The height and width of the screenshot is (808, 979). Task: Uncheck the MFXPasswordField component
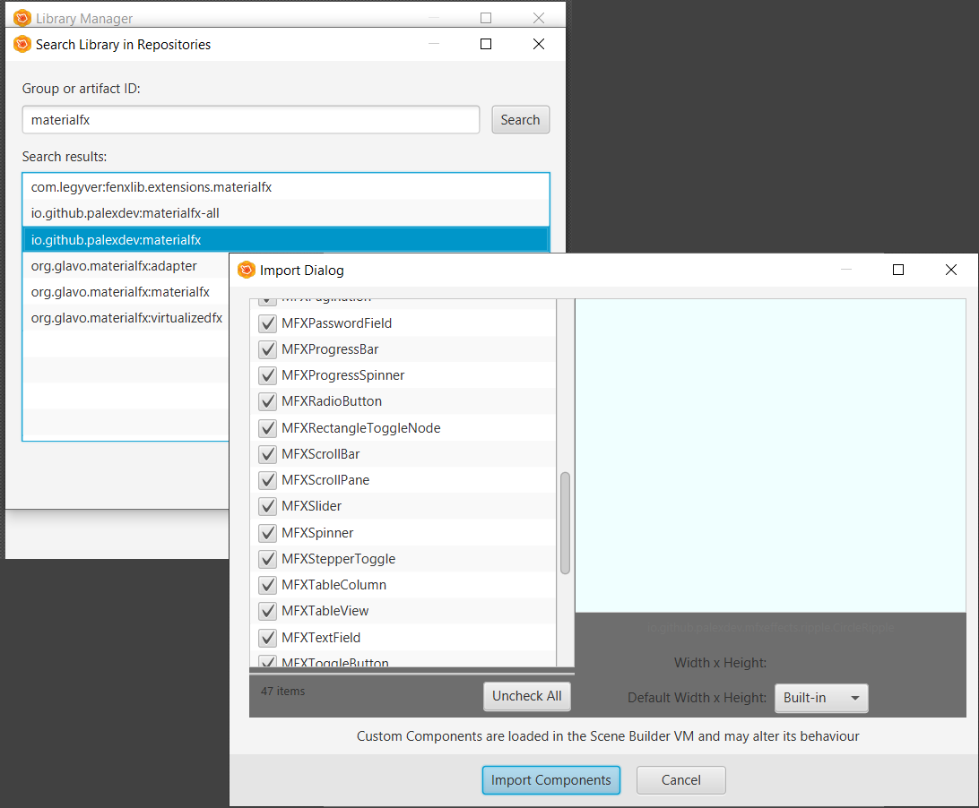click(266, 323)
